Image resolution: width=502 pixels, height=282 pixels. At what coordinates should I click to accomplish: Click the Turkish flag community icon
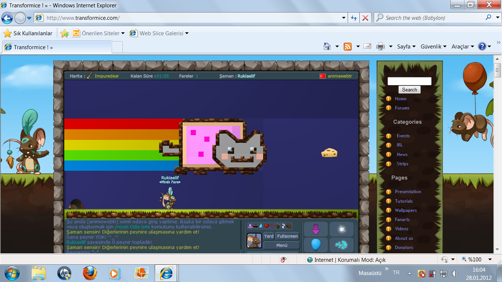coord(323,76)
